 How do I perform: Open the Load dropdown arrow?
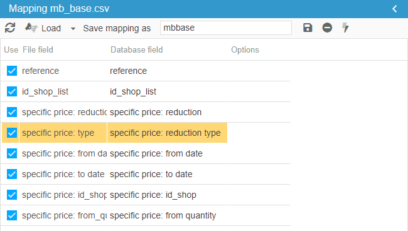tap(73, 29)
